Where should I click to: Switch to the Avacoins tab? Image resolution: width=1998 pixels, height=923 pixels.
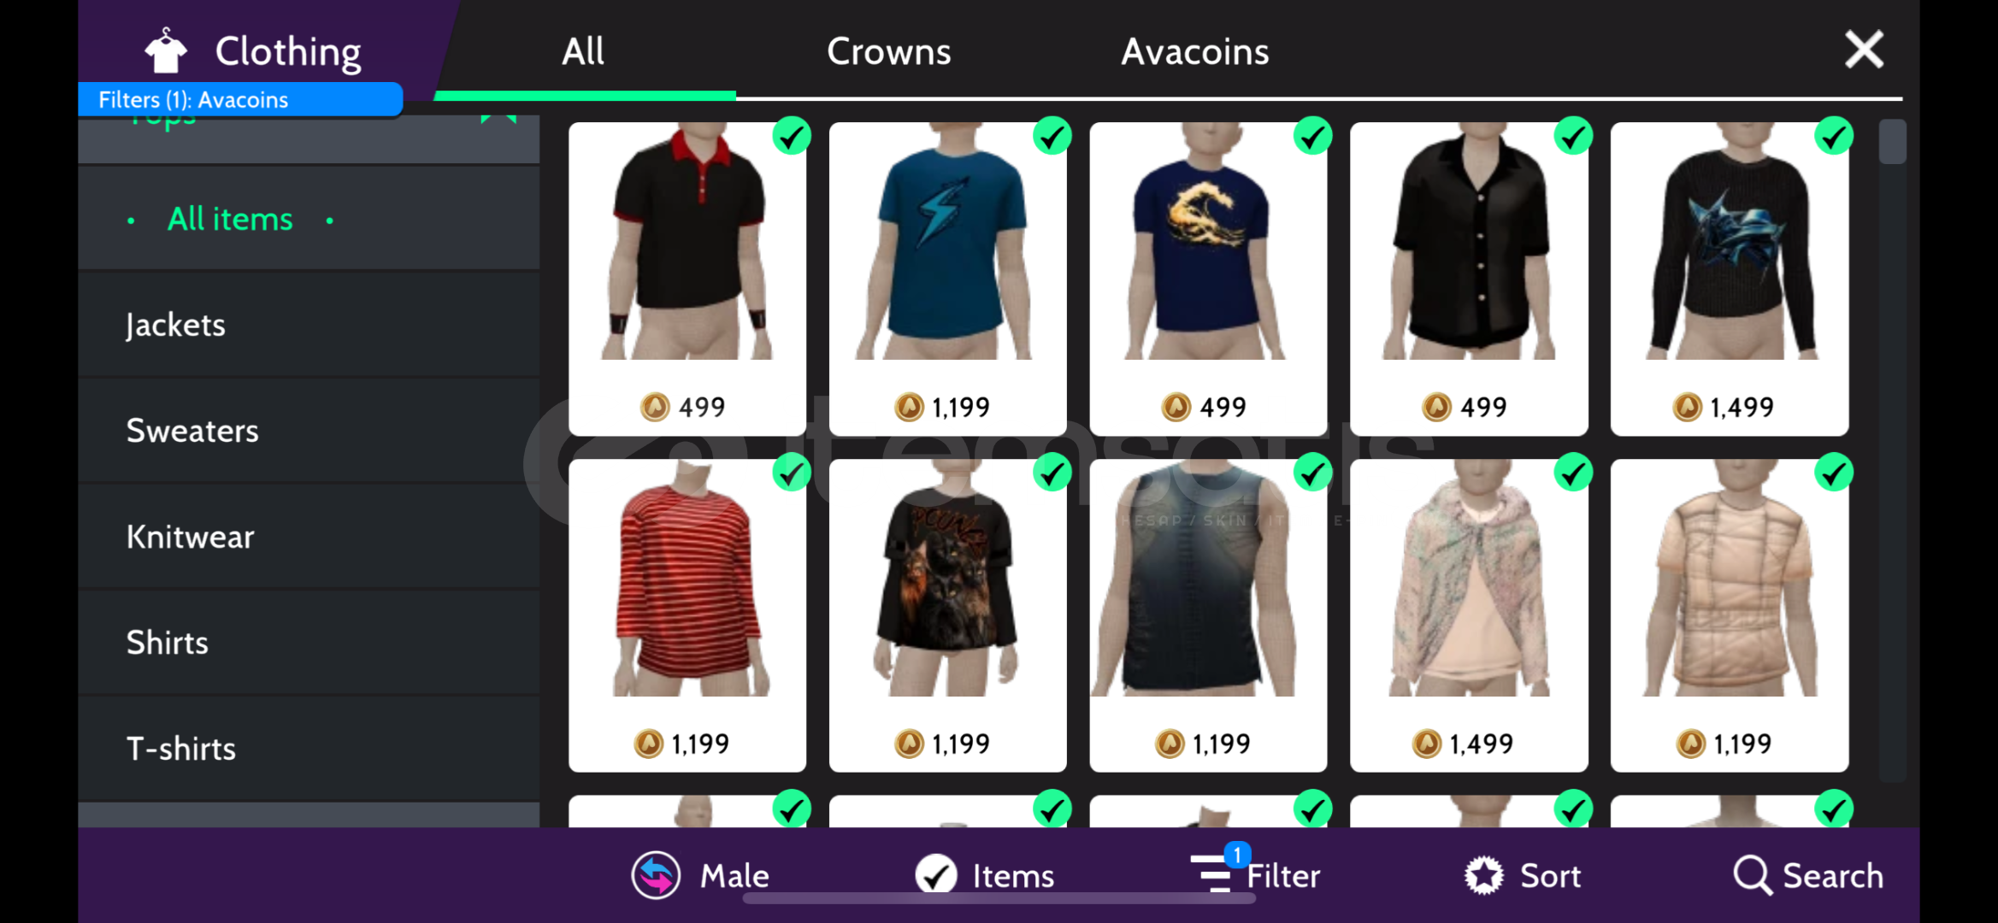point(1194,51)
